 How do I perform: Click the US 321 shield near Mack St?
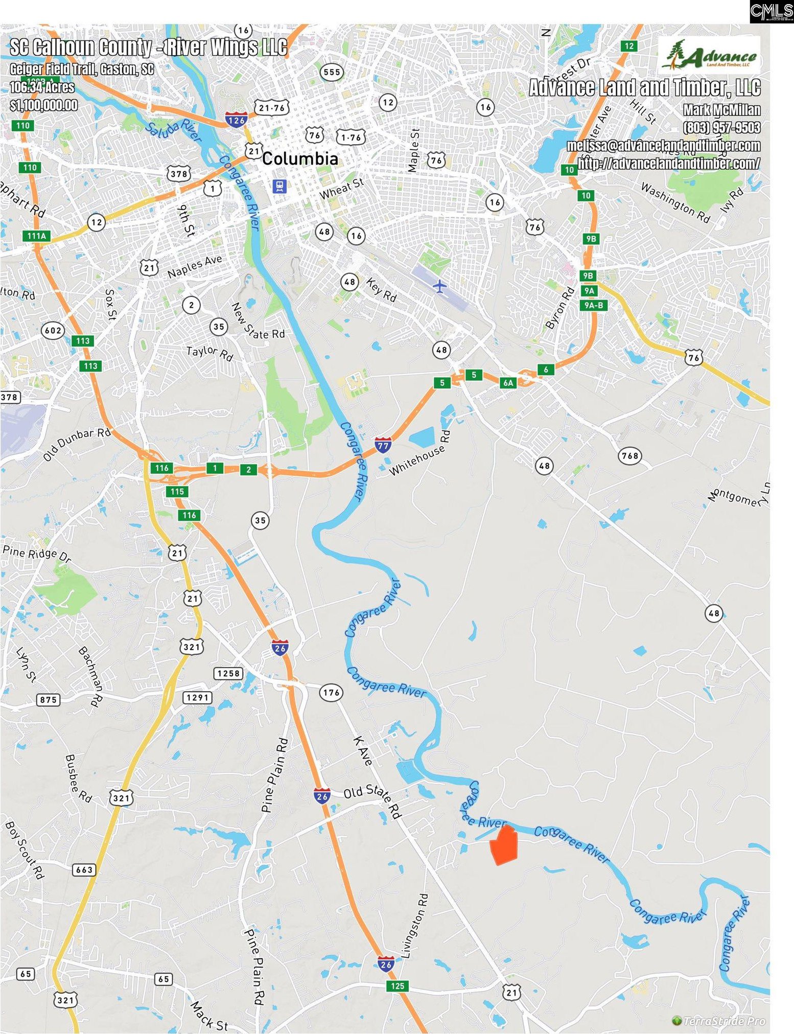pyautogui.click(x=65, y=1000)
